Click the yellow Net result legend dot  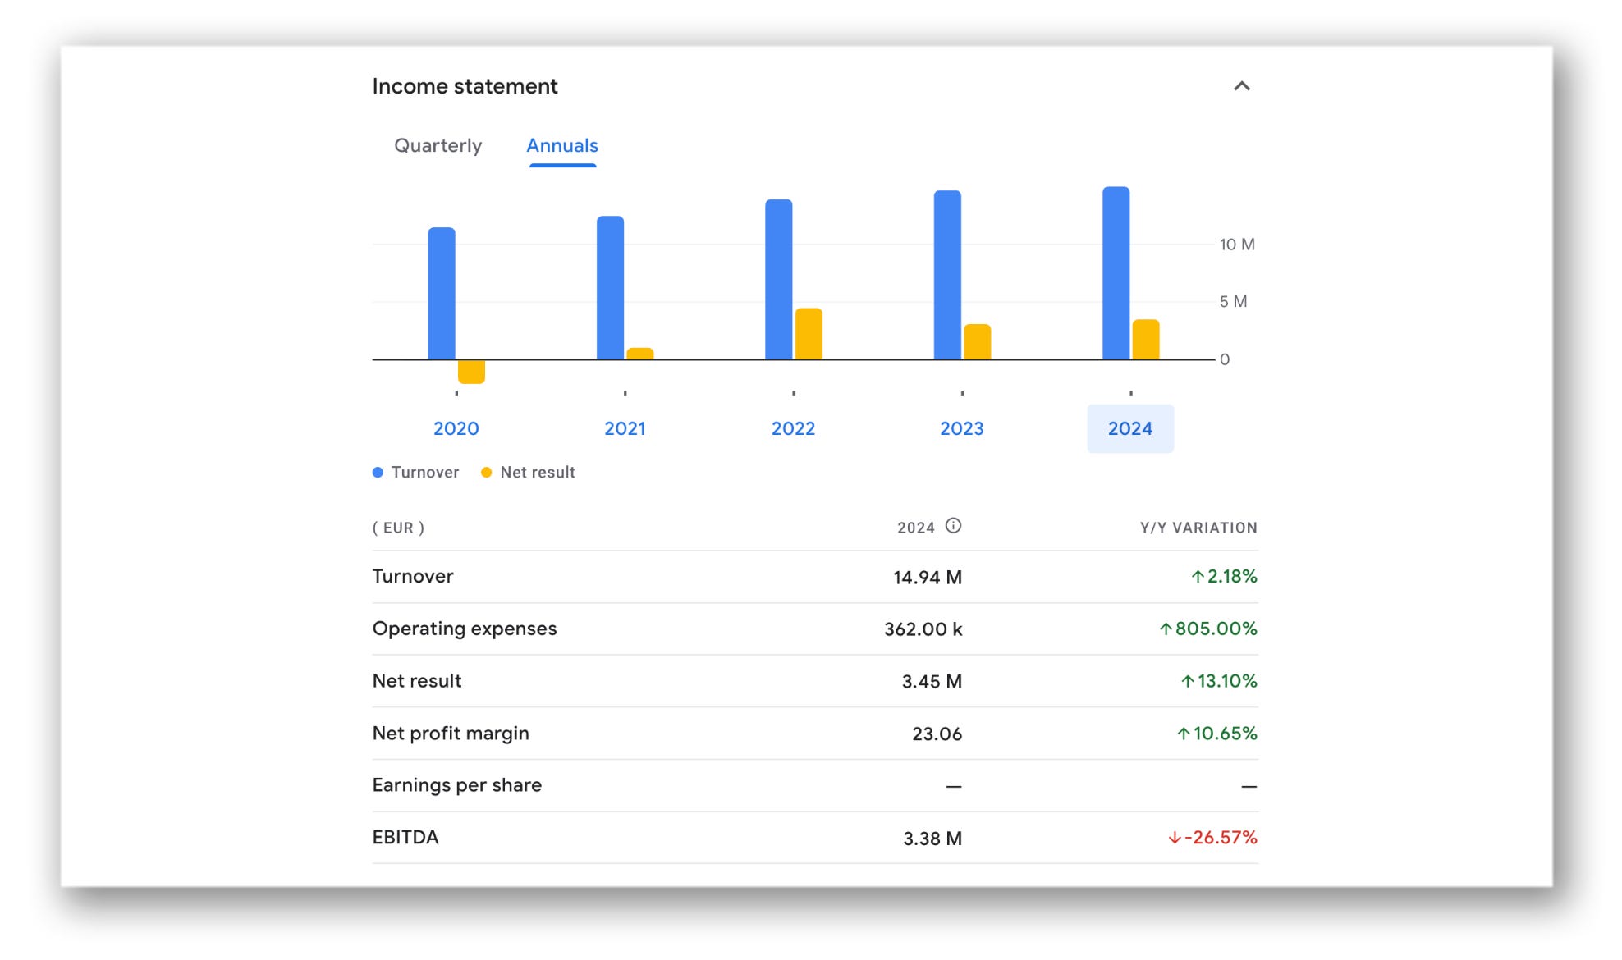tap(486, 473)
